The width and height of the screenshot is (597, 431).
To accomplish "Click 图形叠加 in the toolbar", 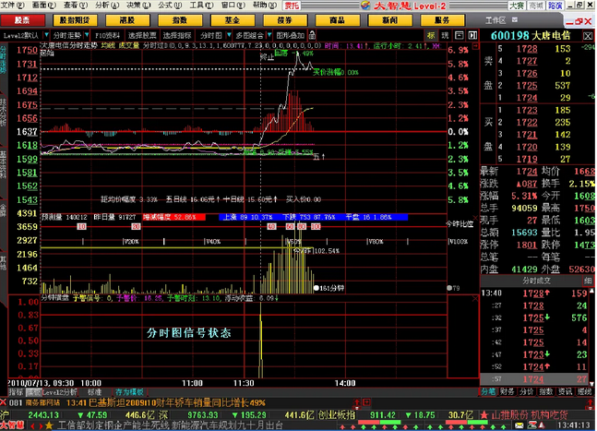I will click(x=290, y=35).
